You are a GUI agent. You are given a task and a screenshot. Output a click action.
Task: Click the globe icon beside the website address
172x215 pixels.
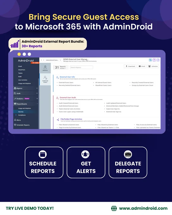pyautogui.click(x=114, y=208)
